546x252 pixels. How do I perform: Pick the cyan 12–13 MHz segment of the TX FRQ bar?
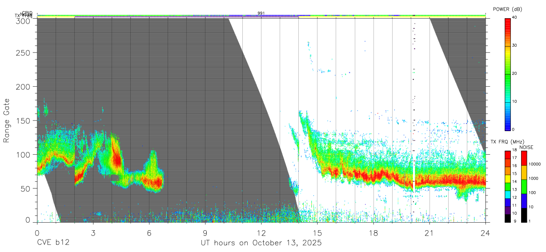tap(508, 194)
